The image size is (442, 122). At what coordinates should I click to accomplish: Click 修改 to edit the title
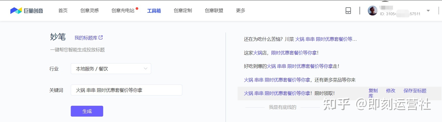[390, 91]
